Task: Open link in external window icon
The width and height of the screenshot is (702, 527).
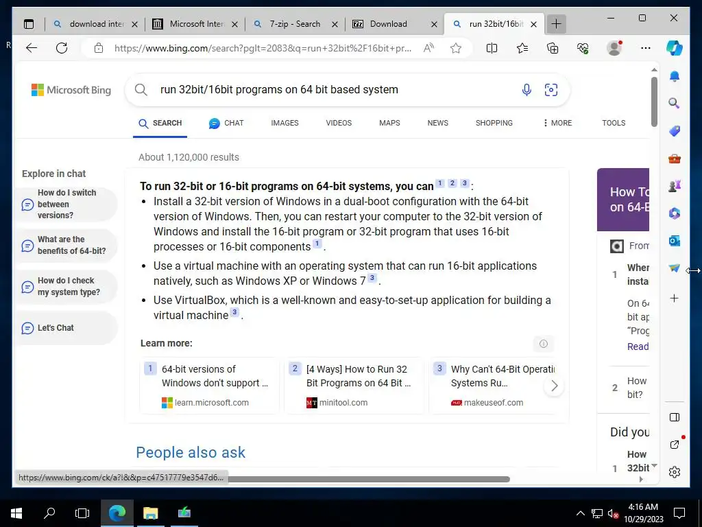Action: 675,445
